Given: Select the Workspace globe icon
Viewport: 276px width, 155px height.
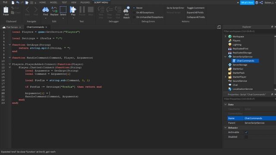Looking at the screenshot, I should coord(230,37).
